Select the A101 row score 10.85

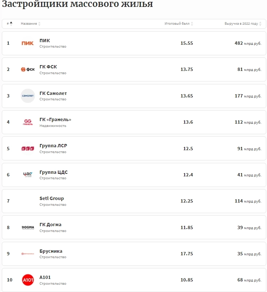coord(187,280)
